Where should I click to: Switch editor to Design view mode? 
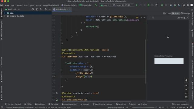click(185, 13)
